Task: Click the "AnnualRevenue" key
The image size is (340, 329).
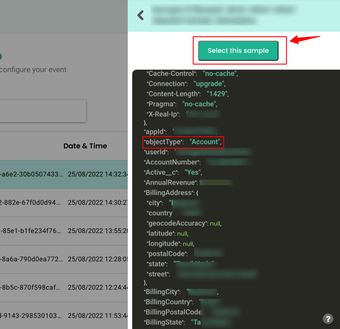Action: tap(170, 183)
